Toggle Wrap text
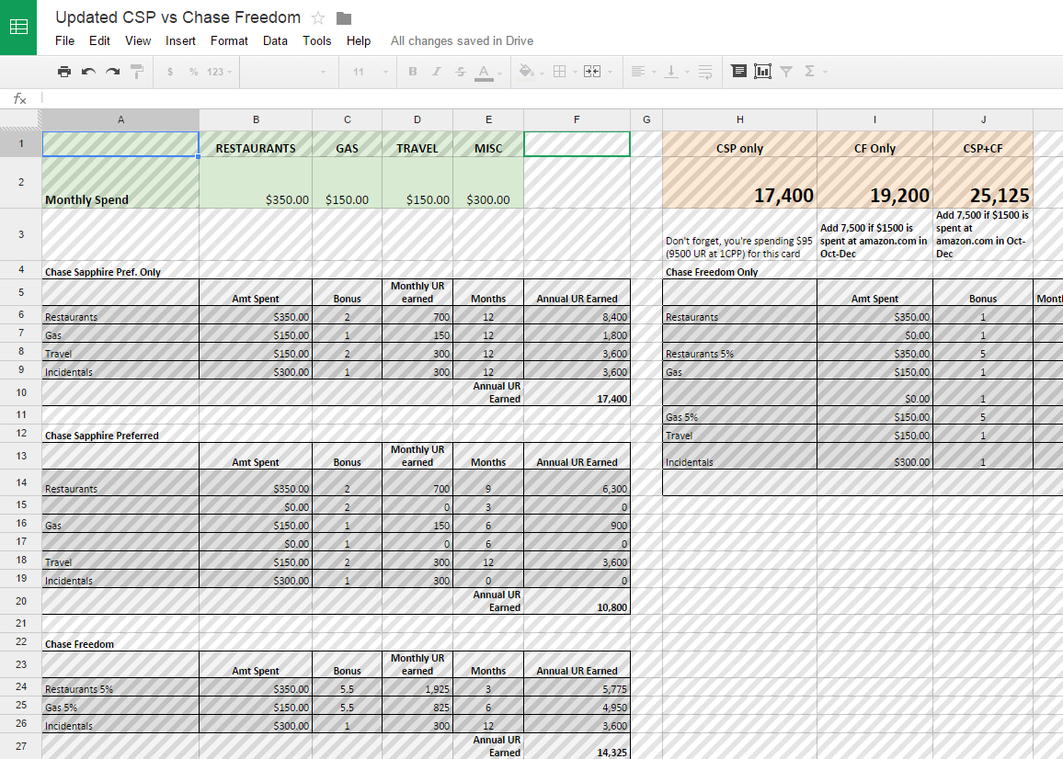The width and height of the screenshot is (1063, 759). pyautogui.click(x=705, y=71)
